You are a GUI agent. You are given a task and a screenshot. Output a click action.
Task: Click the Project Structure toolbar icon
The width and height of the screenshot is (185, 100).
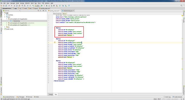click(63, 6)
